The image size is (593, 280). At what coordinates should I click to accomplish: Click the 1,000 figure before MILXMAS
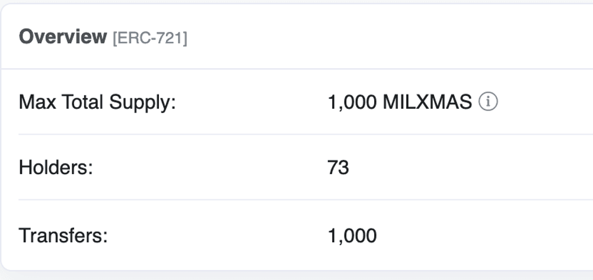352,102
